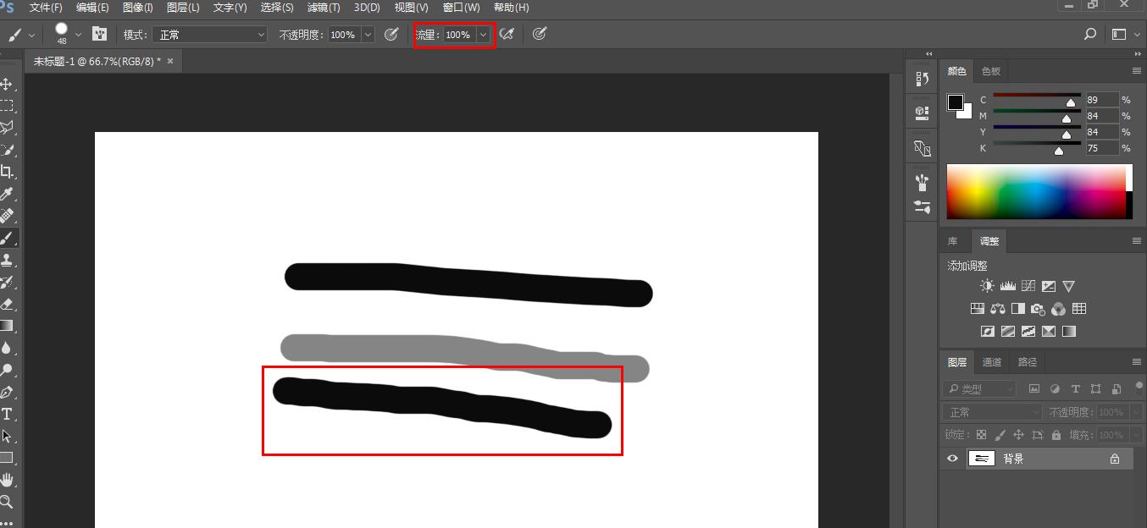Toggle pressure for size button
The image size is (1147, 528).
pyautogui.click(x=540, y=35)
